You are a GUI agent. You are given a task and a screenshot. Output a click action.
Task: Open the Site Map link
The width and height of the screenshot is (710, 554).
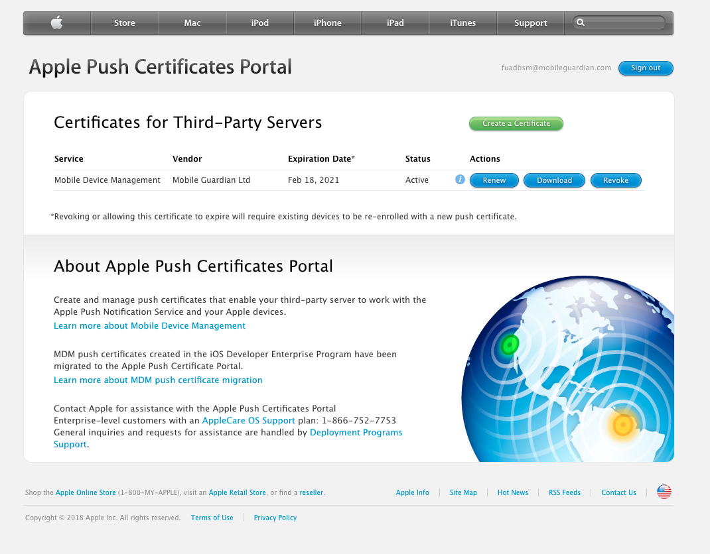coord(463,492)
